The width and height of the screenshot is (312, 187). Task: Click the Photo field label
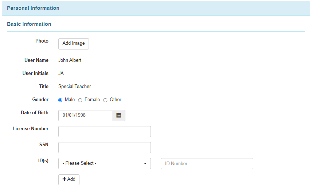[x=42, y=41]
